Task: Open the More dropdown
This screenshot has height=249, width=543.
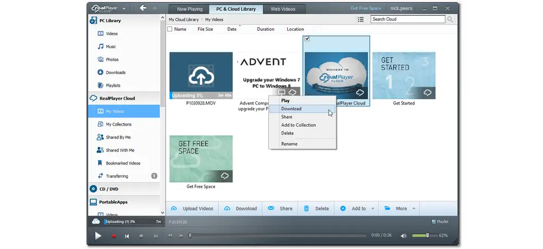Action: (x=400, y=208)
